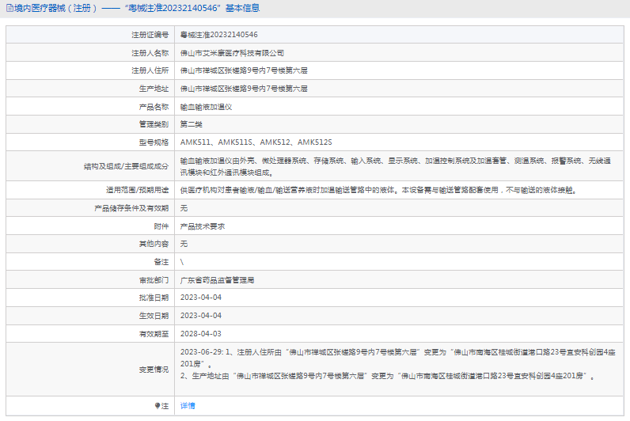Click the 生产地址 address value
This screenshot has width=630, height=421.
tap(244, 89)
